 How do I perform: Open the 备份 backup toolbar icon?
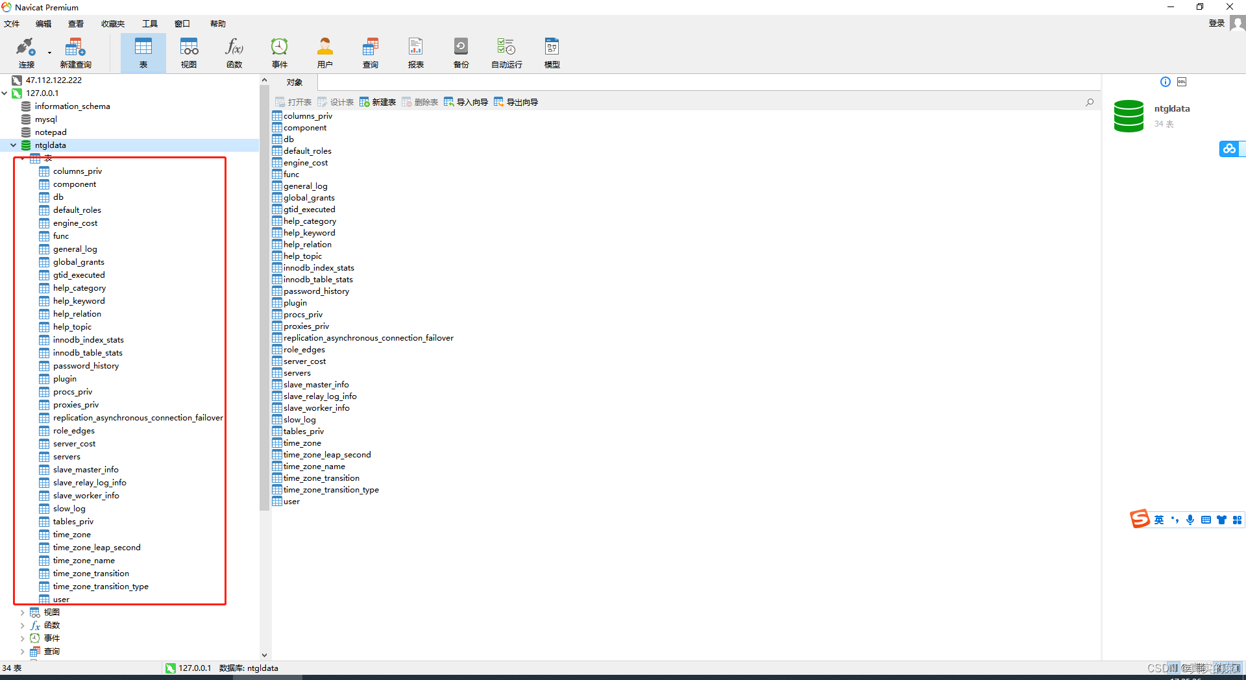(461, 52)
